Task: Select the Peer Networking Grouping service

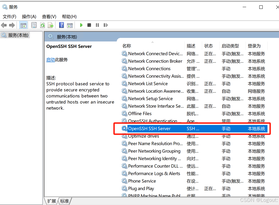Action: coord(194,151)
